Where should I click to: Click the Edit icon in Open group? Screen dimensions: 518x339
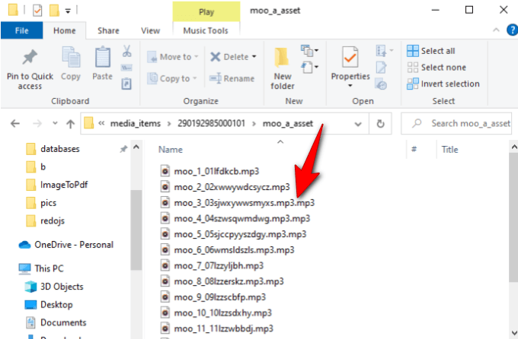pyautogui.click(x=381, y=68)
